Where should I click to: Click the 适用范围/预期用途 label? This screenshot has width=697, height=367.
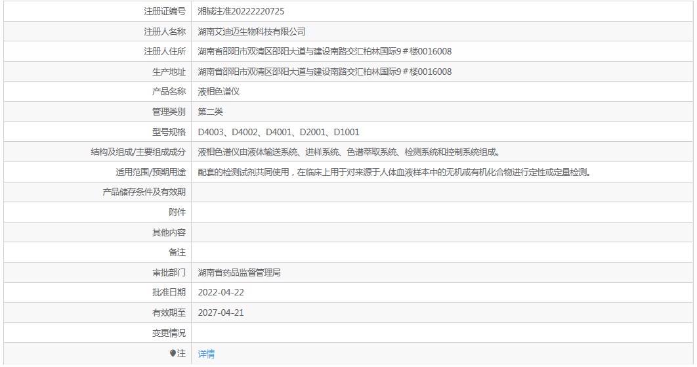(151, 172)
